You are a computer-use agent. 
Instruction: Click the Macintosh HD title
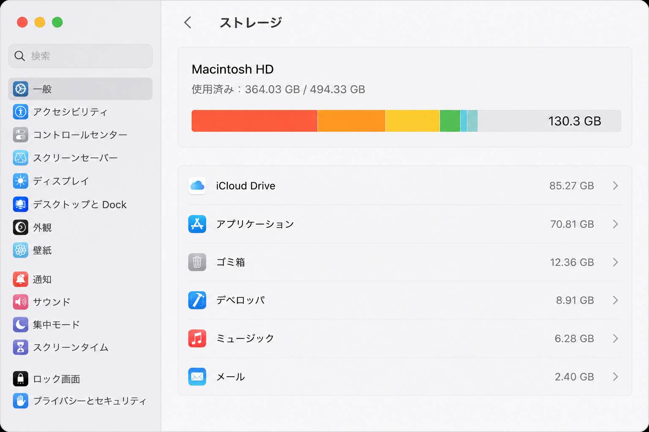tap(233, 69)
